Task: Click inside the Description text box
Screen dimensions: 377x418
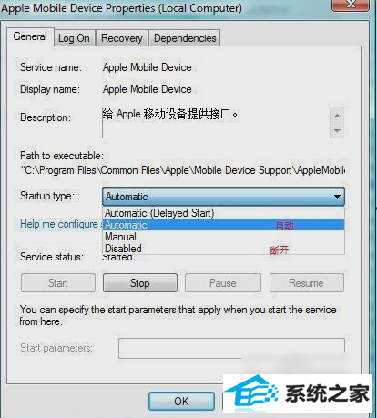Action: point(216,123)
